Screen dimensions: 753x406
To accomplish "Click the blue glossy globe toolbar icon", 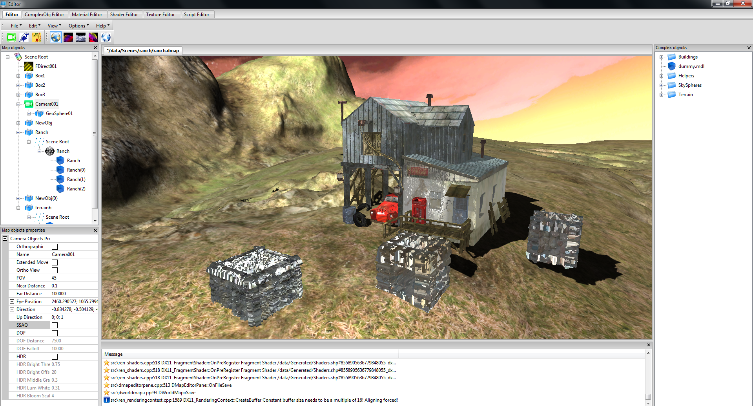I will pyautogui.click(x=106, y=37).
